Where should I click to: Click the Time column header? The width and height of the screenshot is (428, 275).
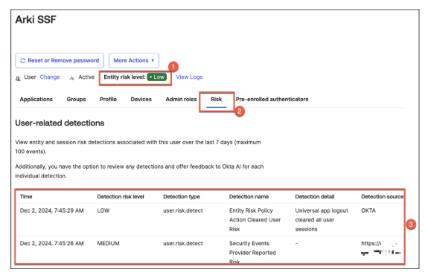tap(26, 196)
